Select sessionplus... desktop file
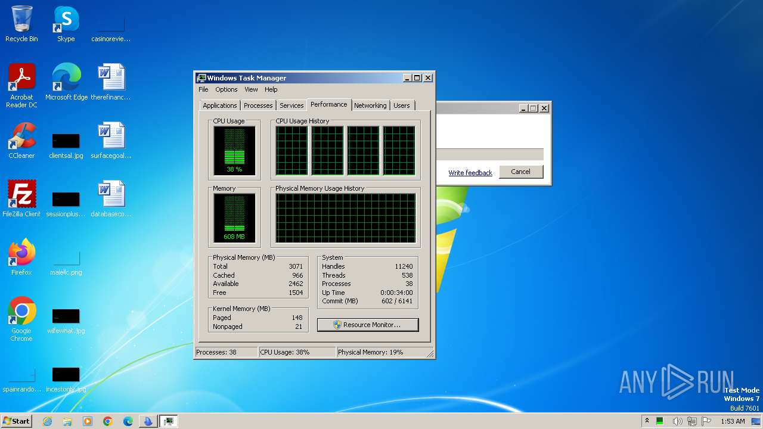The width and height of the screenshot is (763, 429). (x=66, y=204)
